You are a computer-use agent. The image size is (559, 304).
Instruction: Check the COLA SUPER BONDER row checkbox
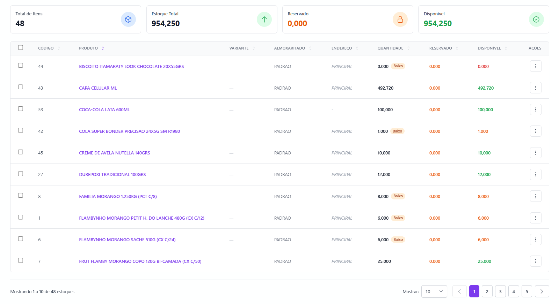point(21,130)
